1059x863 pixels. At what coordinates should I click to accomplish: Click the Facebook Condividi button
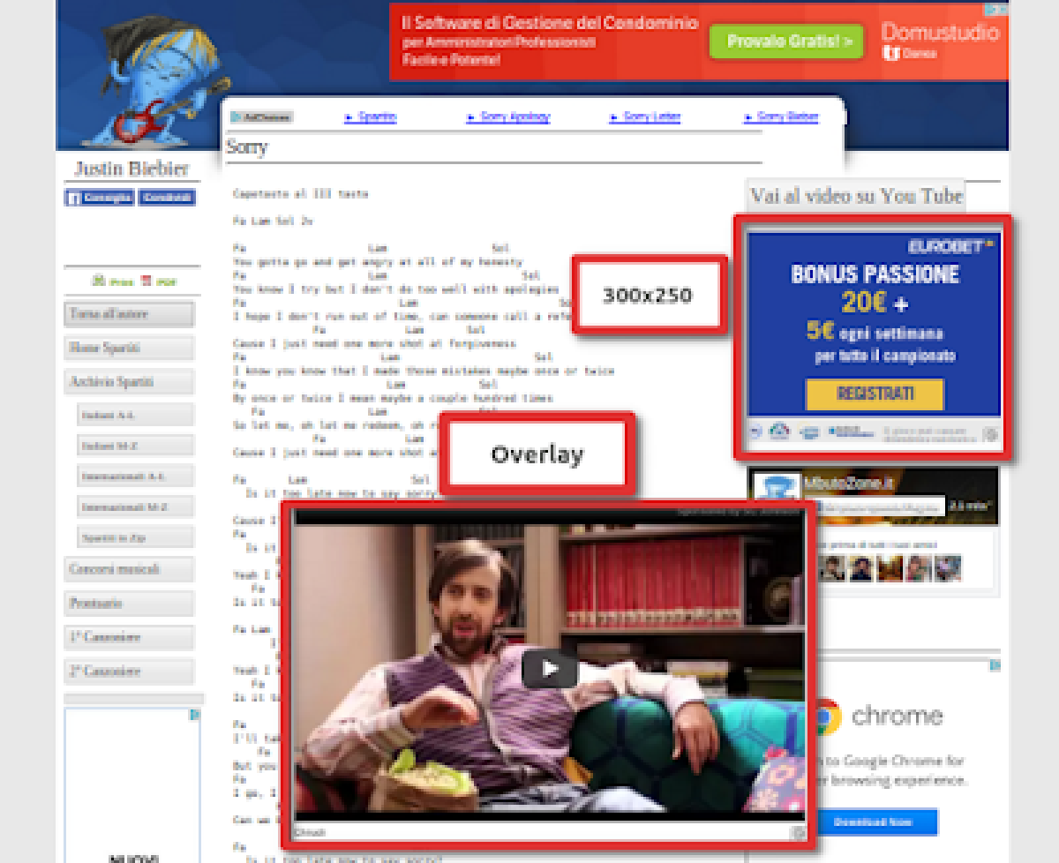click(x=167, y=198)
